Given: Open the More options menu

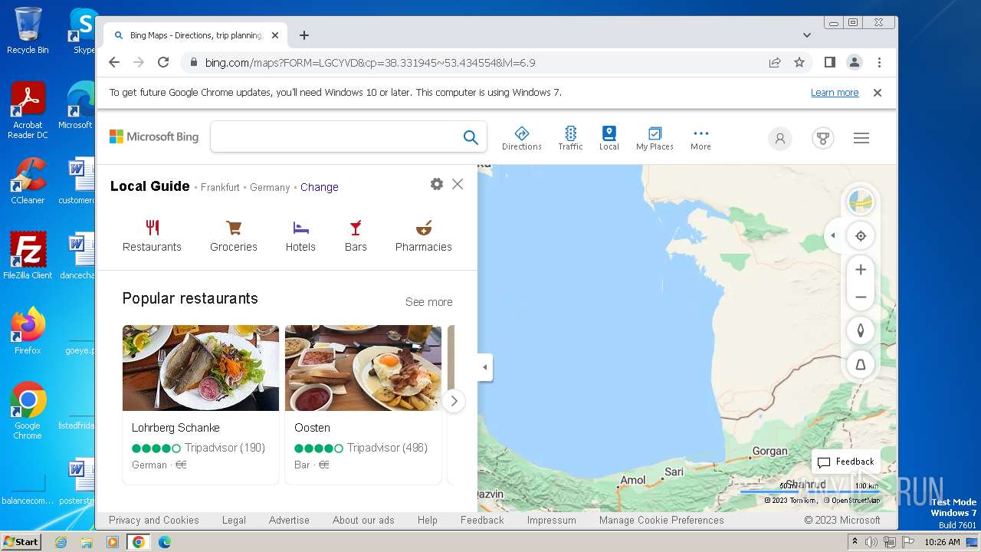Looking at the screenshot, I should click(x=700, y=138).
